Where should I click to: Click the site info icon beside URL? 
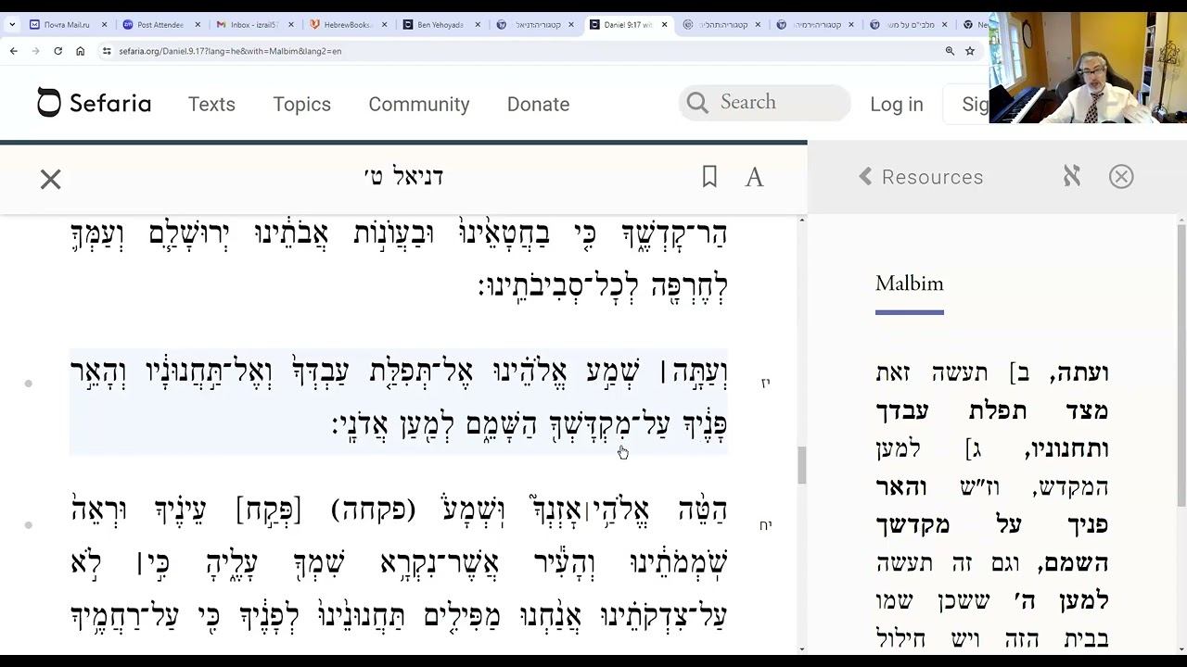[x=107, y=51]
